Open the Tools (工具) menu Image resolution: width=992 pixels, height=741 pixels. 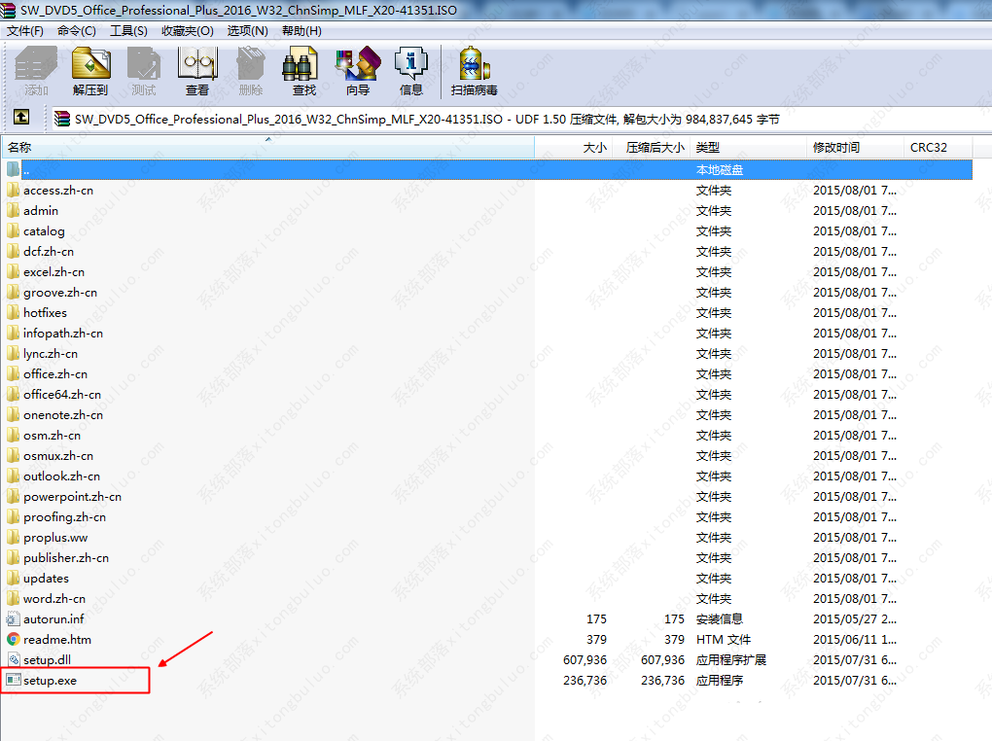click(x=128, y=31)
